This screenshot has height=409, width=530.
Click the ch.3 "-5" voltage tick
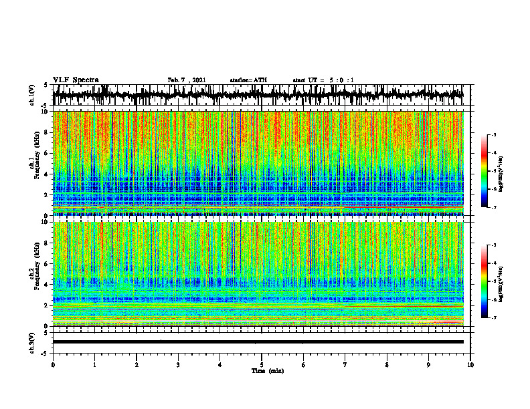(45, 354)
